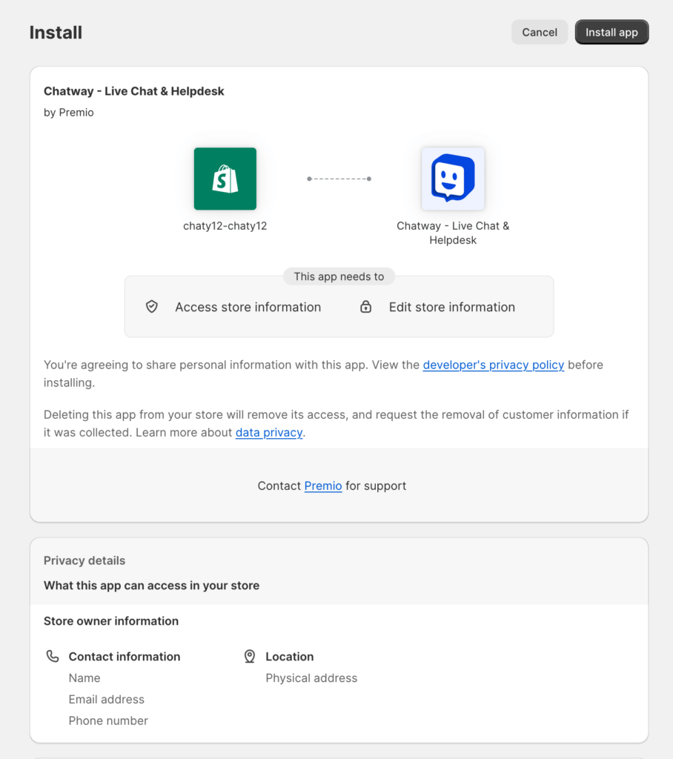Click the green Shopify store logo

point(225,179)
